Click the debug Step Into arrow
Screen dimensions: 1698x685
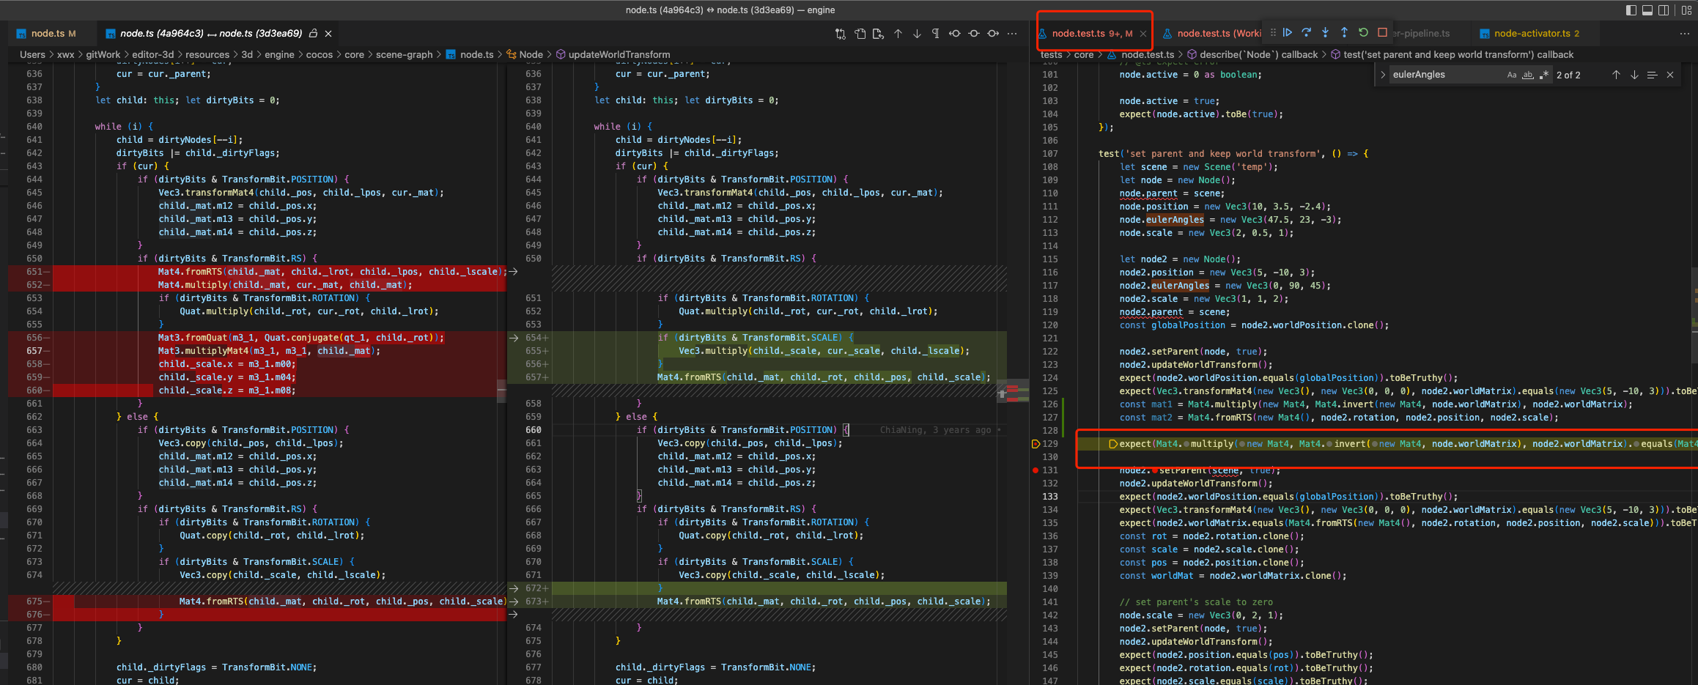tap(1325, 33)
